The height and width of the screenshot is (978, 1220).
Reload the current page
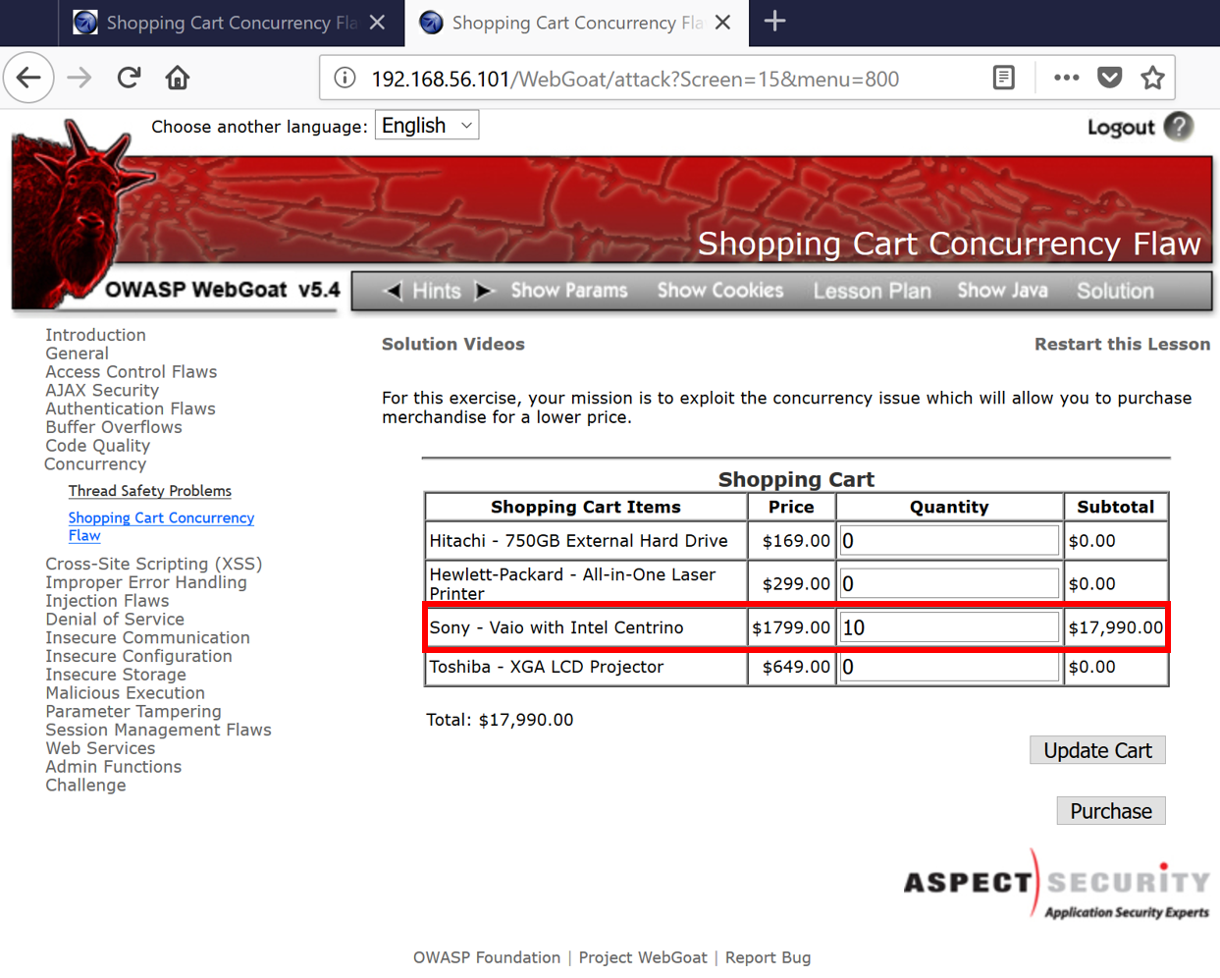(129, 78)
